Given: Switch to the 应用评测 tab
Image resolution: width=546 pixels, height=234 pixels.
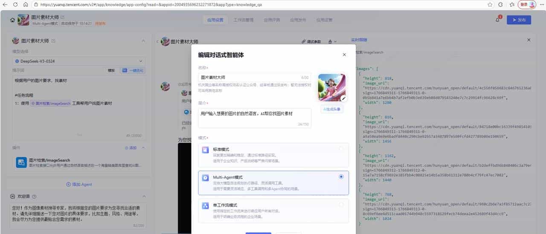Looking at the screenshot, I should tap(271, 20).
